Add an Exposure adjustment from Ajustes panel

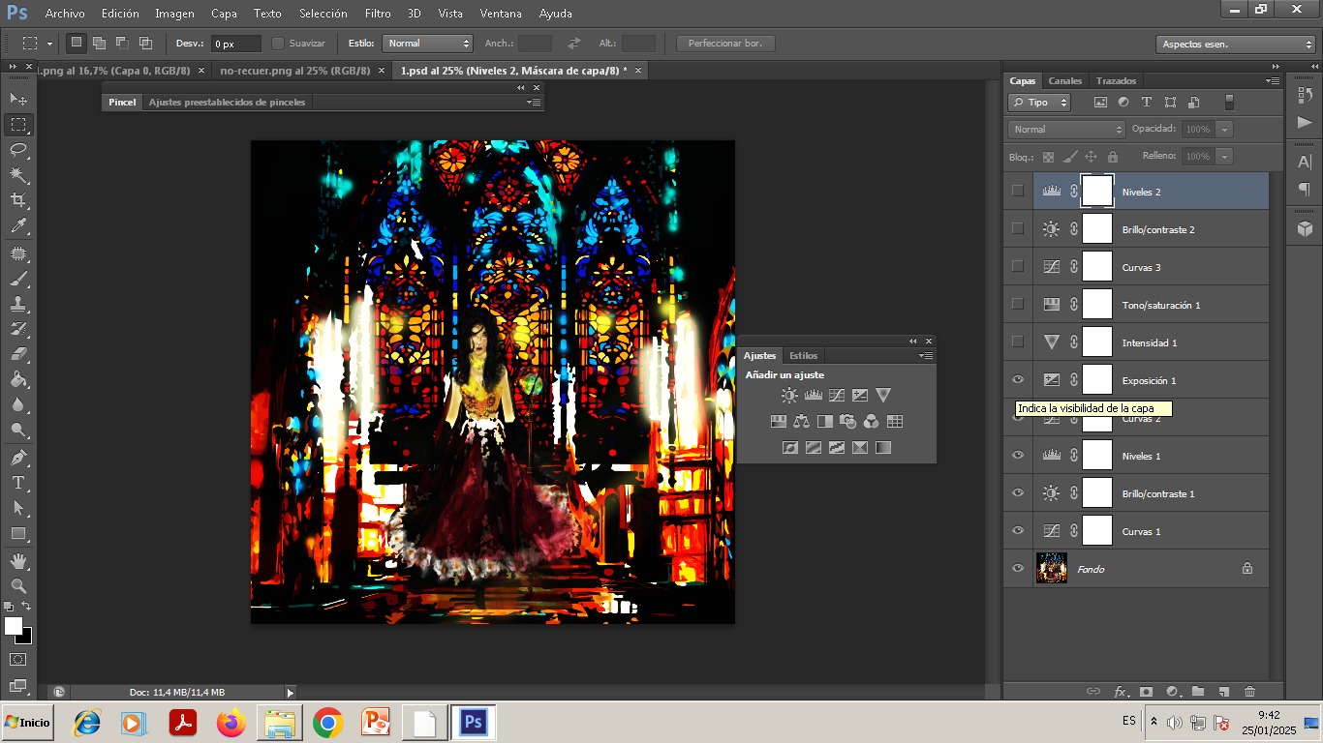pyautogui.click(x=859, y=395)
